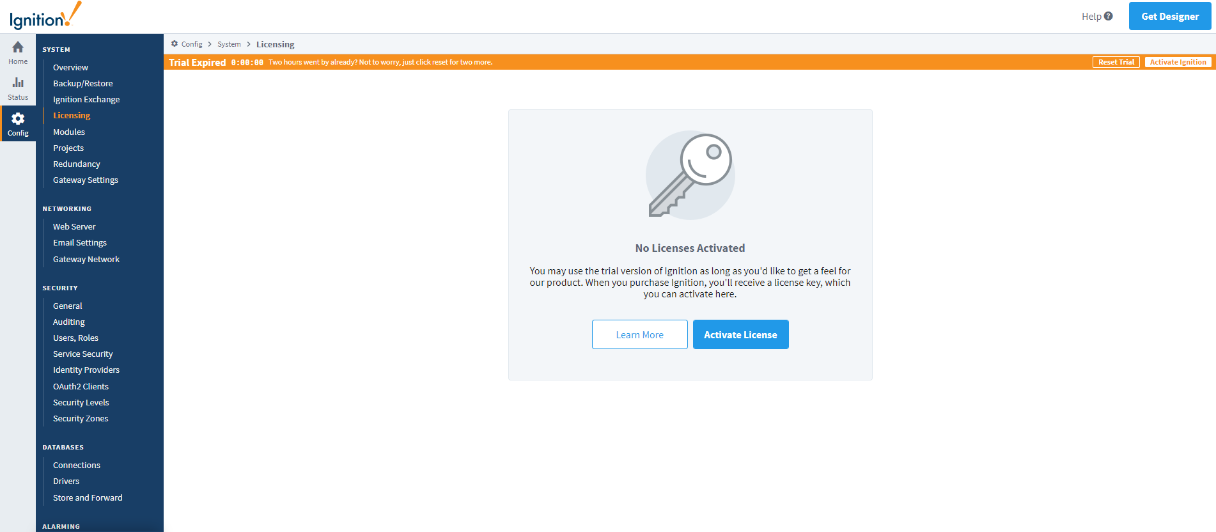Select the Config gear icon

(18, 118)
